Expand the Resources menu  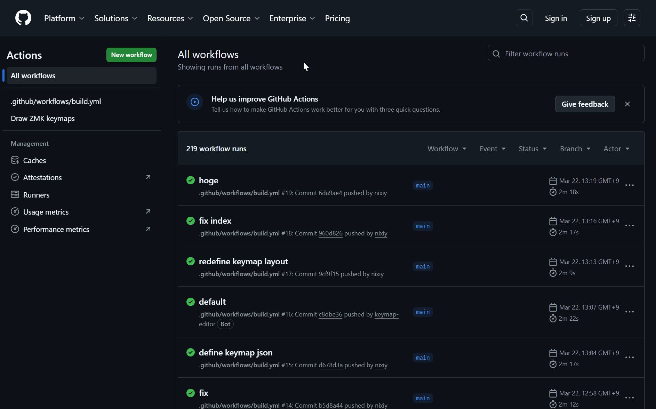click(170, 18)
